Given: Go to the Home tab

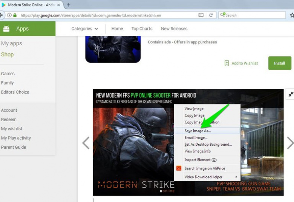Looking at the screenshot, I should coord(117,29).
